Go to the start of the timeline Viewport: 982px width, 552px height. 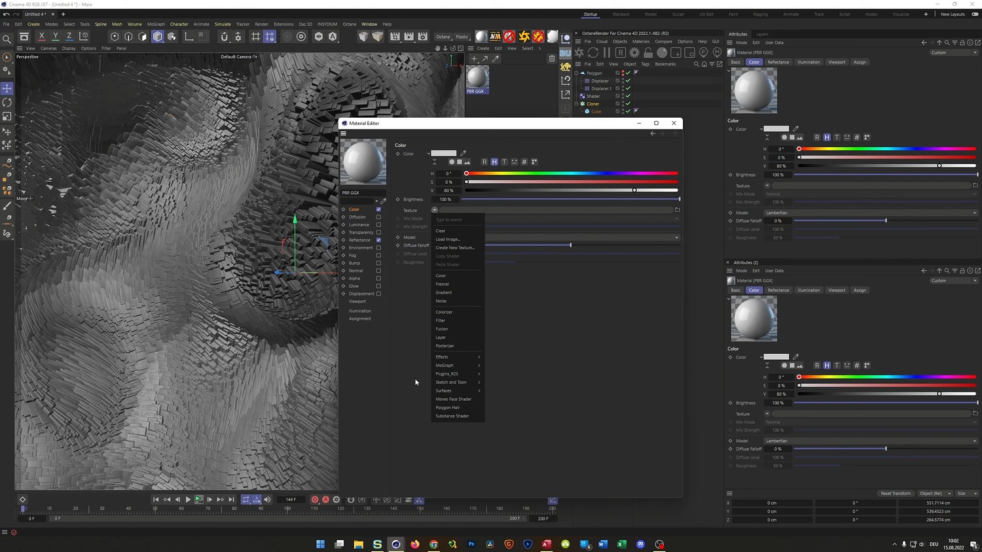[x=156, y=500]
